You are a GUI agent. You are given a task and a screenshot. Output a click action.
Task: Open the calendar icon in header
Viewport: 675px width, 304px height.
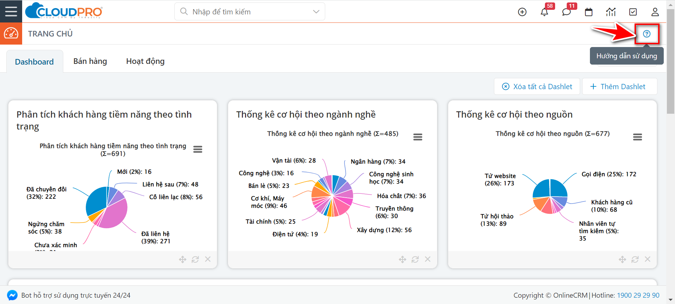[589, 12]
